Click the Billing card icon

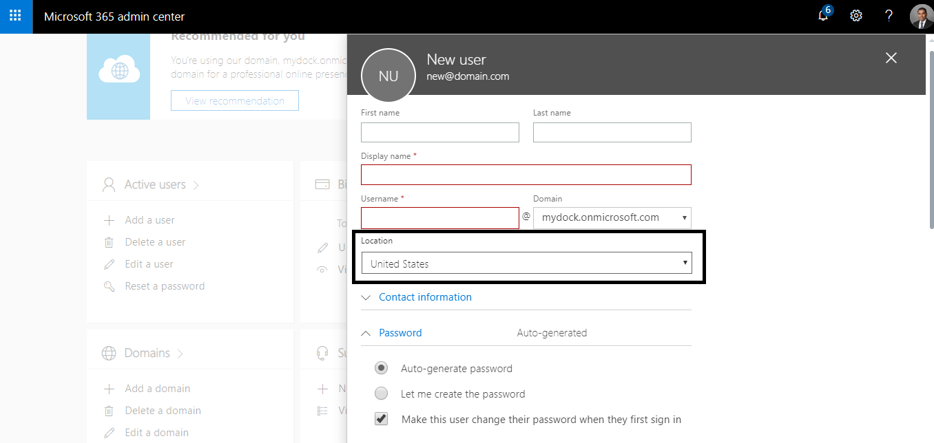322,184
